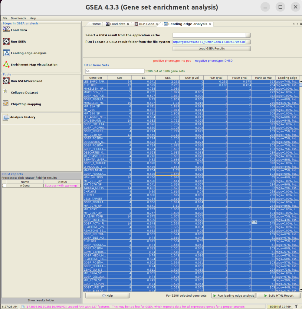Click the Run Gsea tab gear icon
Image resolution: width=302 pixels, height=309 pixels.
[136, 24]
